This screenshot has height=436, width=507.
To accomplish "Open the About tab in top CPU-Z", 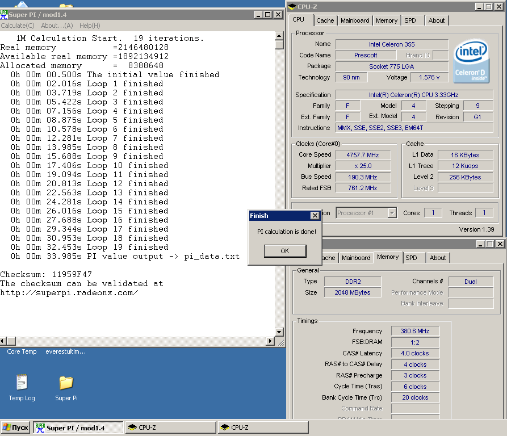I will tap(437, 20).
